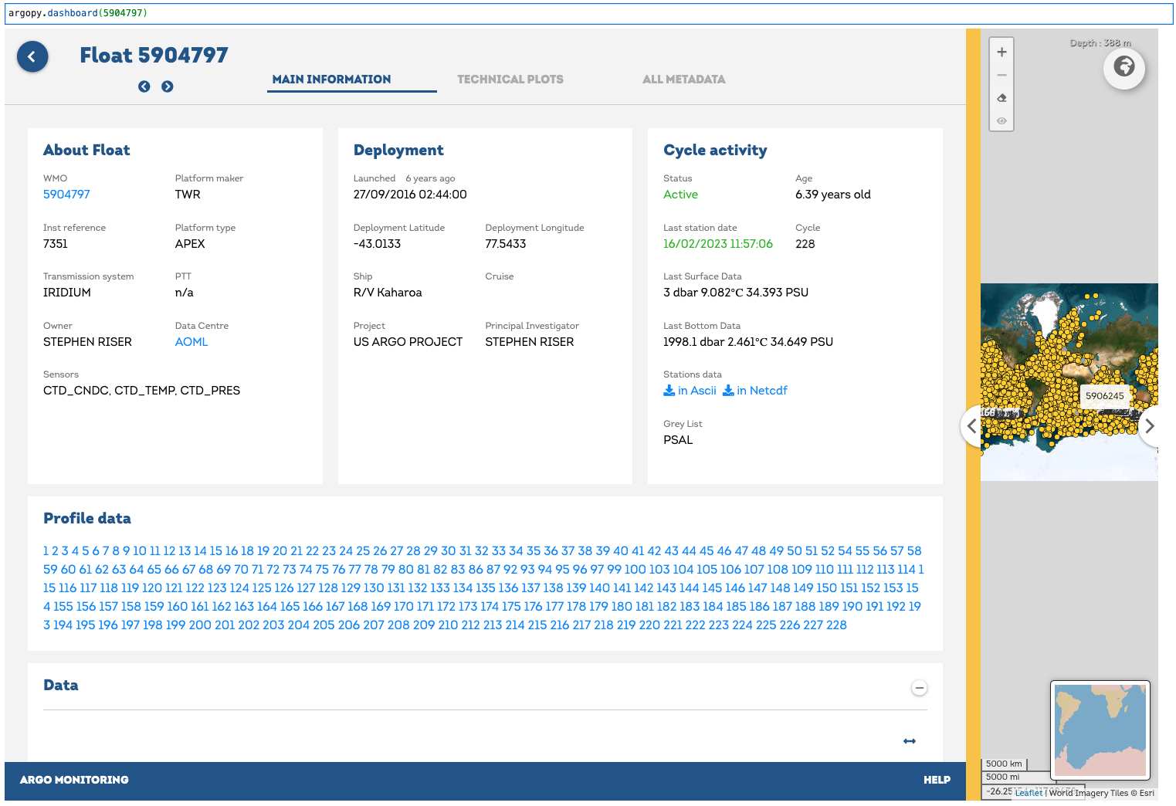Click the grey list PSAL value
This screenshot has width=1176, height=806.
tap(678, 440)
